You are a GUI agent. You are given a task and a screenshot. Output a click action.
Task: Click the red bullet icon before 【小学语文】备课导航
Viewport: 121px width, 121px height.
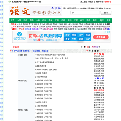[x=11, y=51]
